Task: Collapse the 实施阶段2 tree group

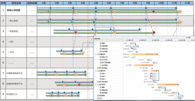Action: click(x=96, y=71)
